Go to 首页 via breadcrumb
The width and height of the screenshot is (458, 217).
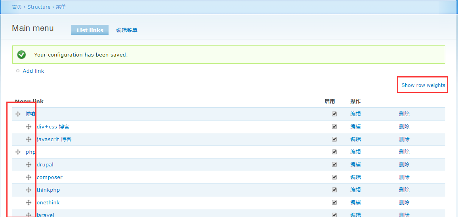[17, 7]
